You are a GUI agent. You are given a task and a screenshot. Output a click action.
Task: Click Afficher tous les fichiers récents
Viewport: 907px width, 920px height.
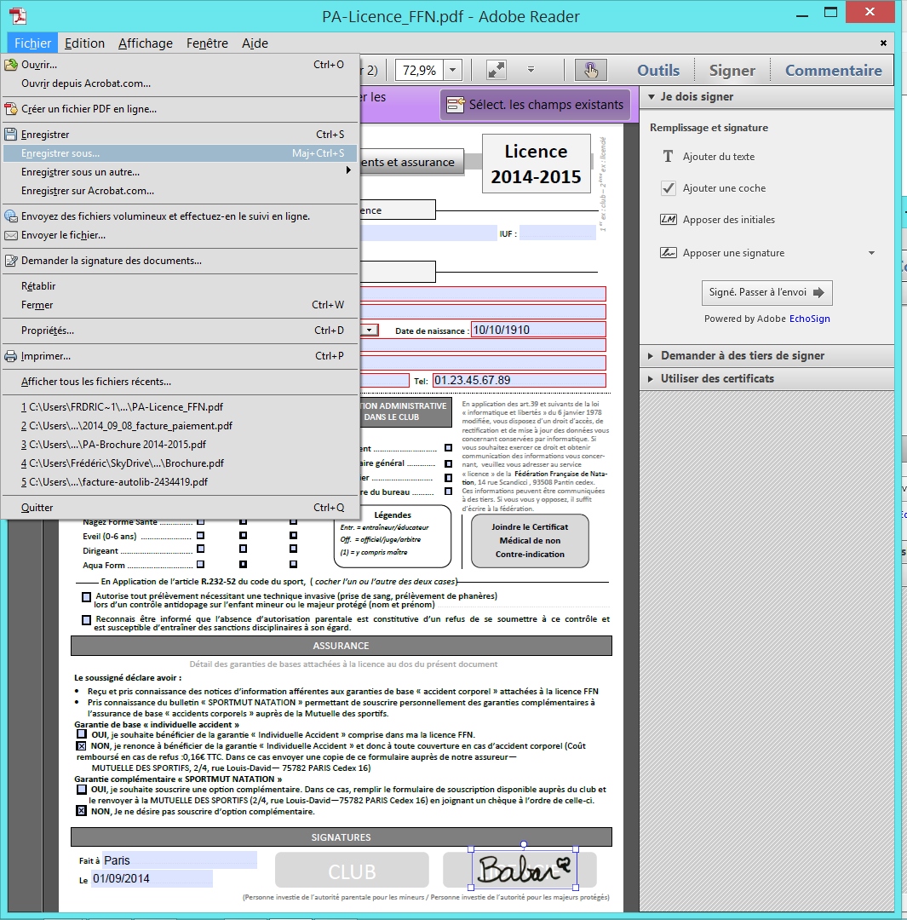pyautogui.click(x=180, y=382)
